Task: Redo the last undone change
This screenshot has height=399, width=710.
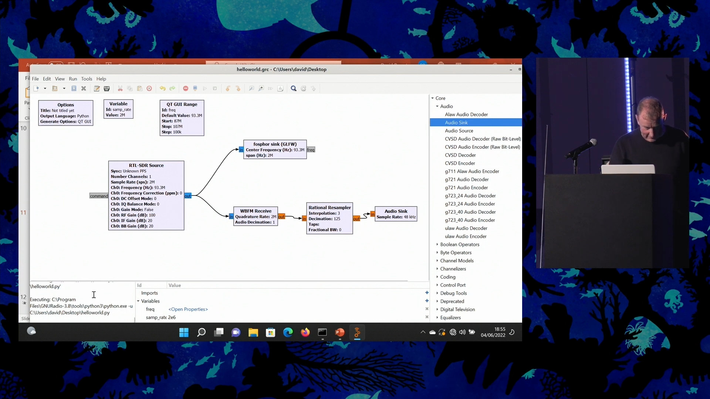Action: [x=172, y=89]
